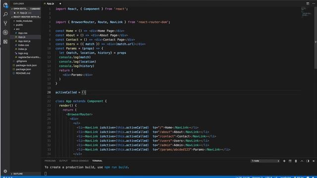Click the '/contact' NavLink path string
The image size is (317, 178).
pyautogui.click(x=167, y=136)
